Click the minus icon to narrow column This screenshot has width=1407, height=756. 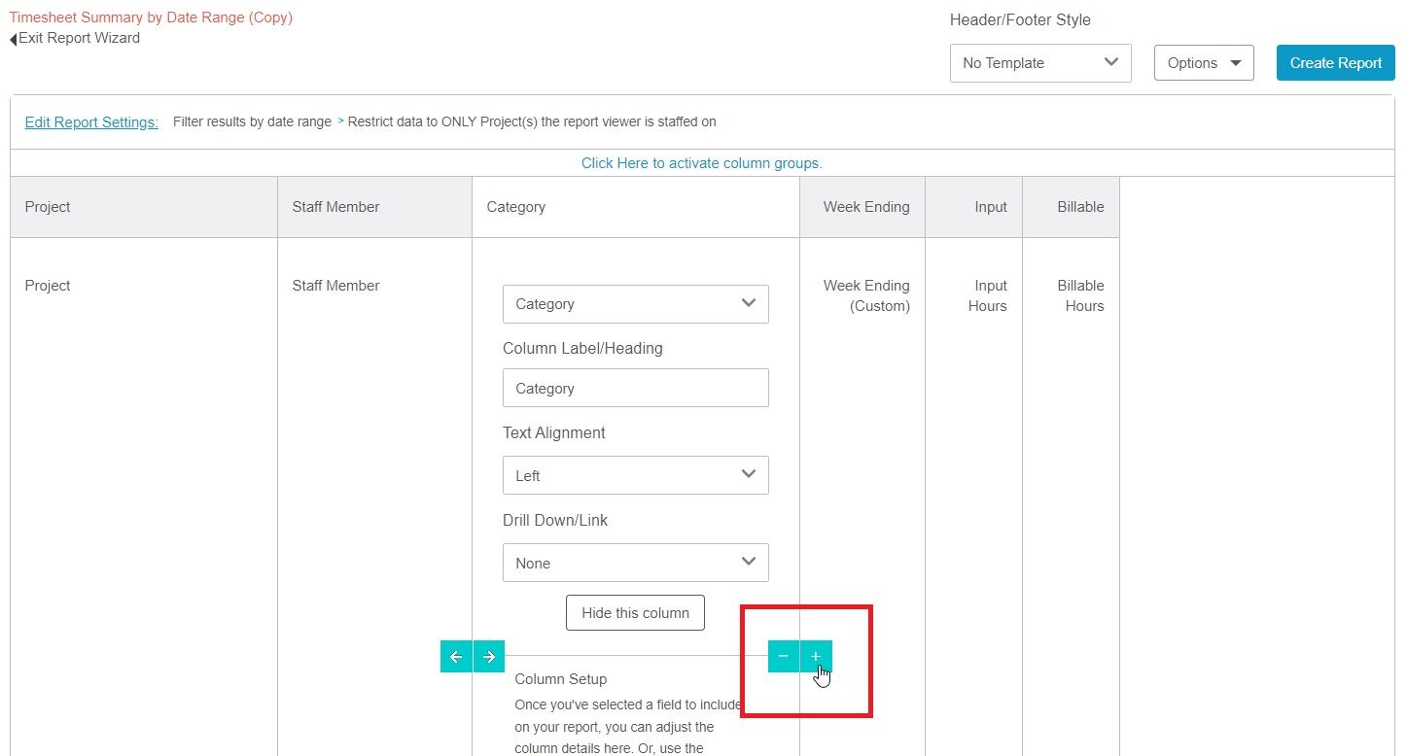click(784, 657)
